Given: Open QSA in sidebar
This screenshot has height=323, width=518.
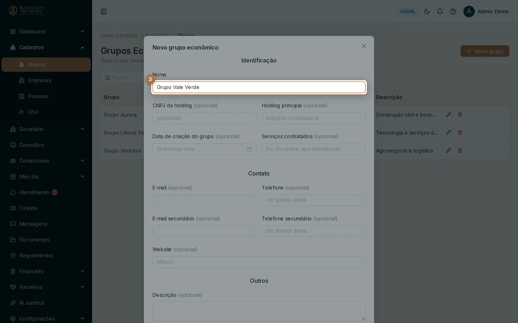Looking at the screenshot, I should 46,112.
